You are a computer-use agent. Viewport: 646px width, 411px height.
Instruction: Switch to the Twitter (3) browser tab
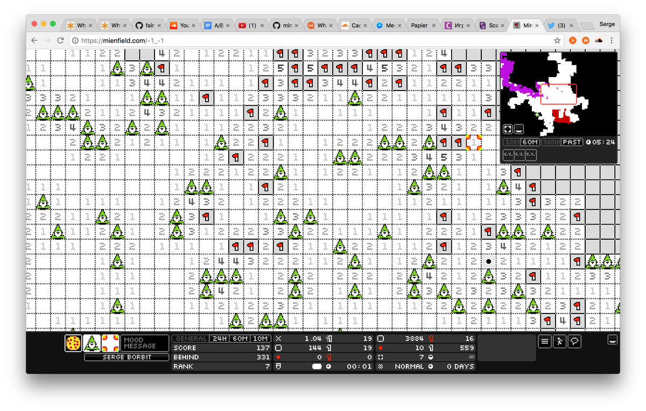[561, 25]
